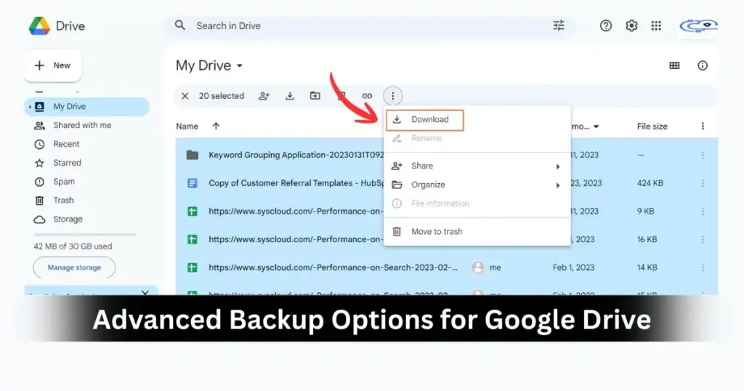This screenshot has width=744, height=391.
Task: Open search filter options icon
Action: [559, 25]
